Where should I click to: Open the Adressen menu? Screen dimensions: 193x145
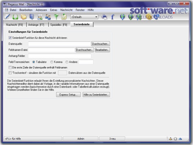tap(41, 10)
